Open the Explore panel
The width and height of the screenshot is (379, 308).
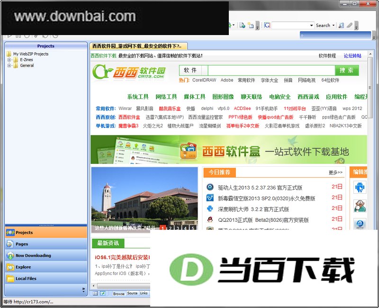(x=46, y=267)
